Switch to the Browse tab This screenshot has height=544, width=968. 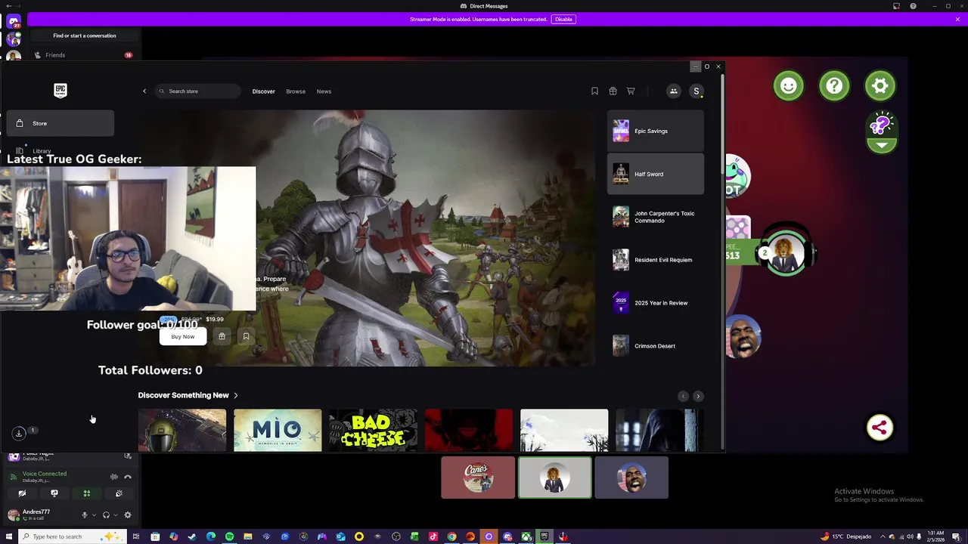click(296, 91)
